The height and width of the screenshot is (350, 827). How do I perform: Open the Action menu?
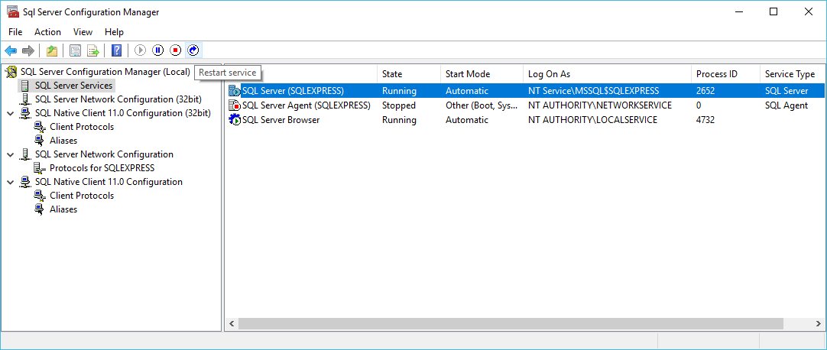tap(47, 32)
